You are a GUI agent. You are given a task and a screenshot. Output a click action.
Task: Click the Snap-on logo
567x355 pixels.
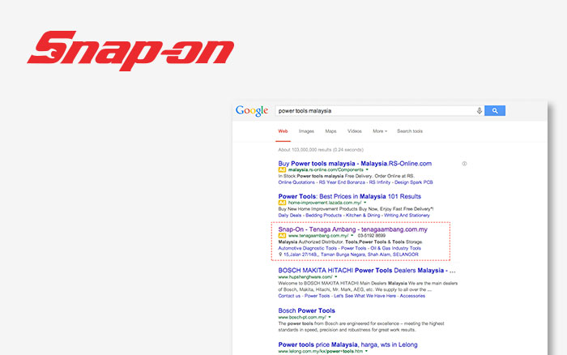coord(130,51)
